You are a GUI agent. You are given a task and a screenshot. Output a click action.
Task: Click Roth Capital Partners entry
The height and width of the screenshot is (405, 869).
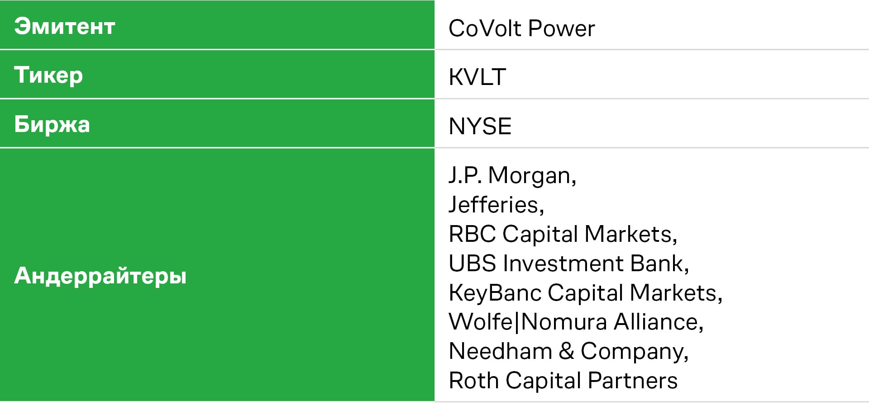563,381
